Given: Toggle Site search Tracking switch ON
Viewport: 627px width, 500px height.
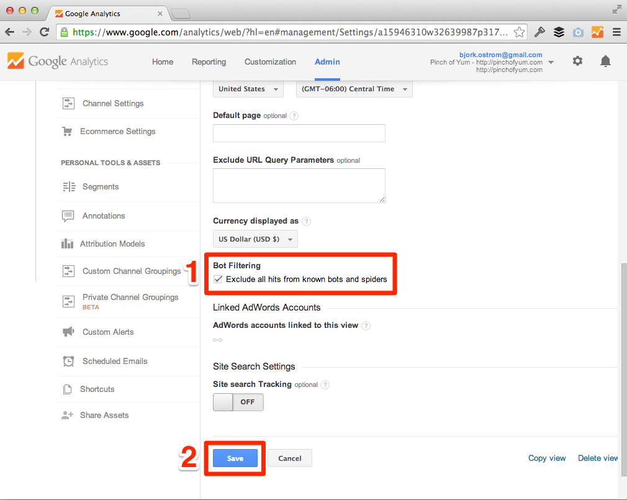Looking at the screenshot, I should pos(238,402).
